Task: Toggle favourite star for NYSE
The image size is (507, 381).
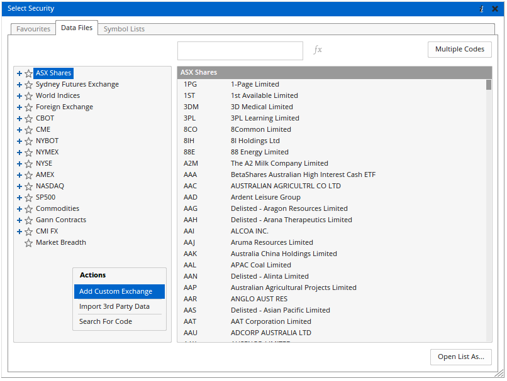Action: (x=28, y=164)
